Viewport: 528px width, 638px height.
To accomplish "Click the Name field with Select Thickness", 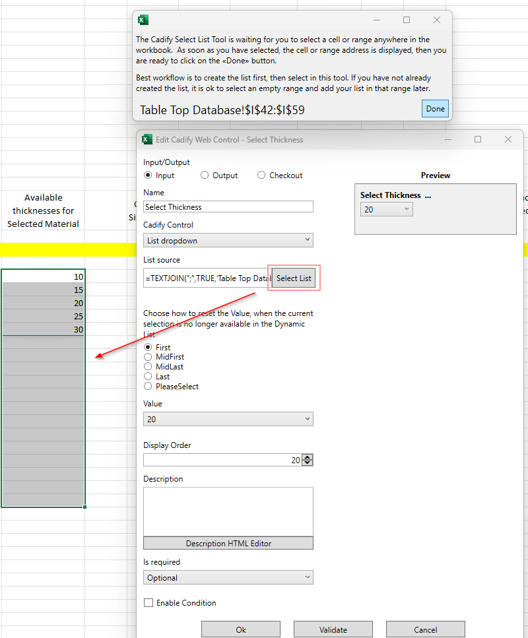I will (x=228, y=207).
